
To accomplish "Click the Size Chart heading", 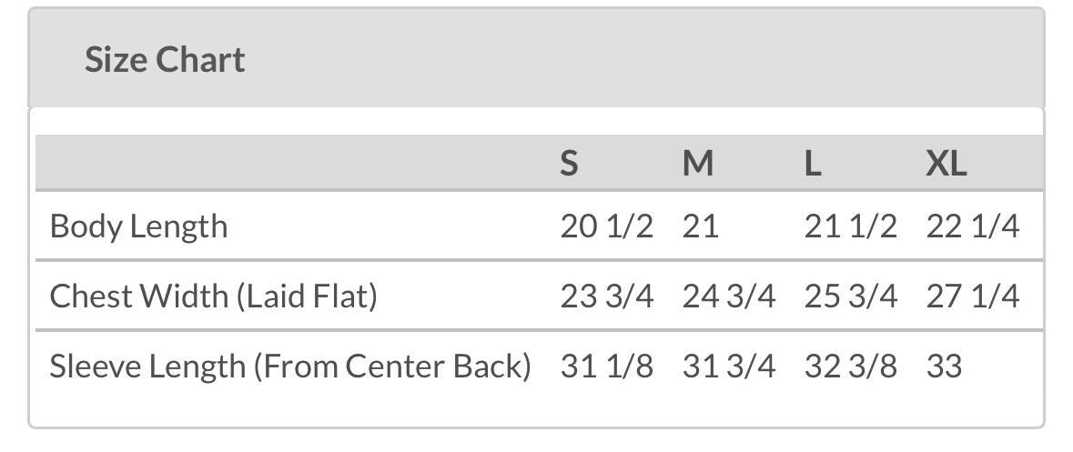I will [x=165, y=60].
